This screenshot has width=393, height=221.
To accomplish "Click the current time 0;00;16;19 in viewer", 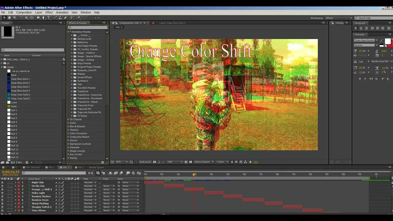I will 145,162.
